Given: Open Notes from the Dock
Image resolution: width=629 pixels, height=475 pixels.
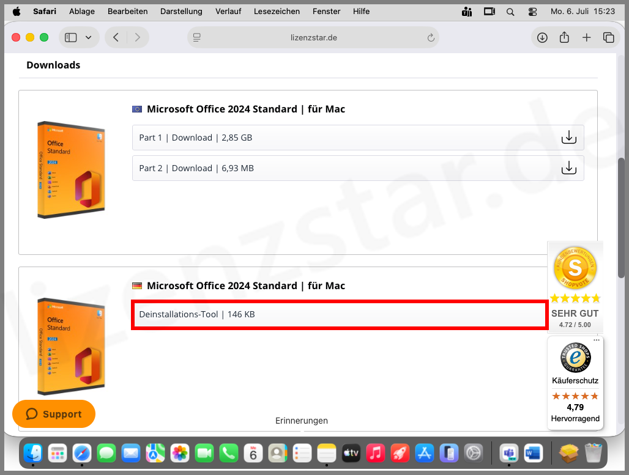Looking at the screenshot, I should (327, 454).
